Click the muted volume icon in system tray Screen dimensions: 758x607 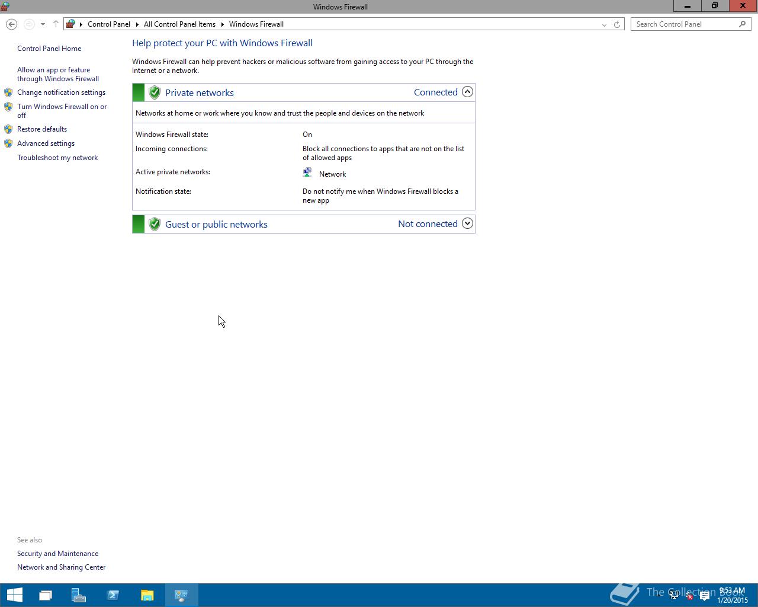click(689, 596)
